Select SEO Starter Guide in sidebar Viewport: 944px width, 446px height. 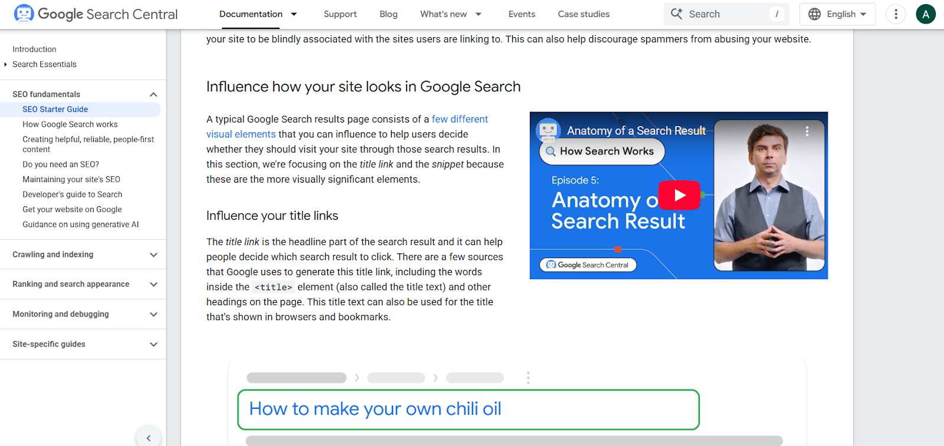pyautogui.click(x=55, y=110)
